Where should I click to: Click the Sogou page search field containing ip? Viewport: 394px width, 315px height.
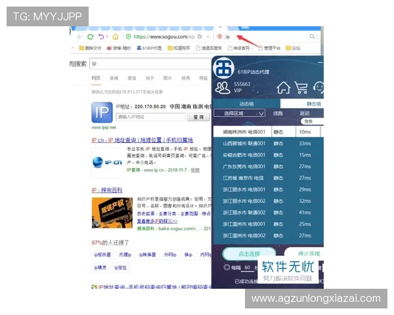151,64
